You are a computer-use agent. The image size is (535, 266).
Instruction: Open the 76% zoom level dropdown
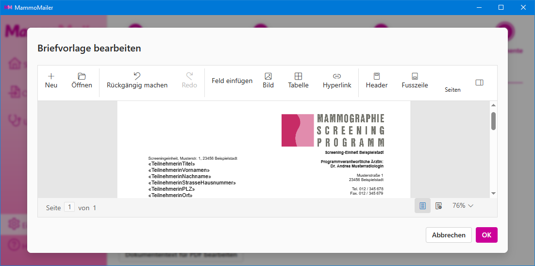pyautogui.click(x=463, y=206)
